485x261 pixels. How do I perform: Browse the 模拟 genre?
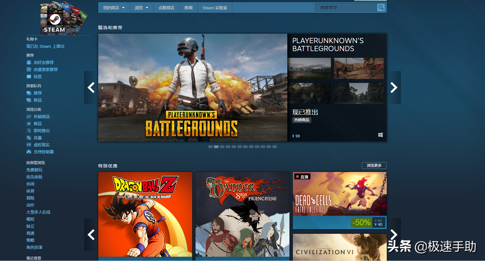[x=30, y=219]
